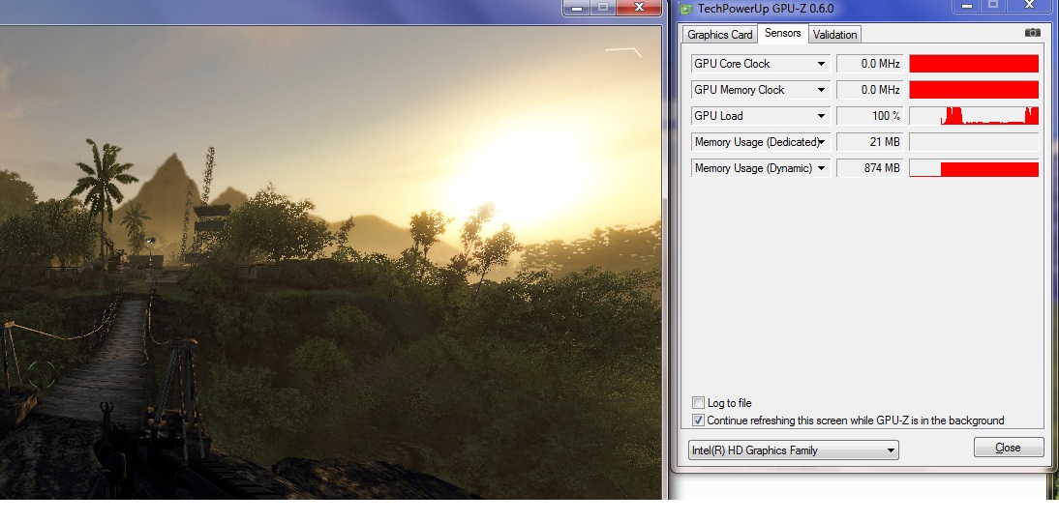Enable the Log to file checkbox

click(x=698, y=403)
